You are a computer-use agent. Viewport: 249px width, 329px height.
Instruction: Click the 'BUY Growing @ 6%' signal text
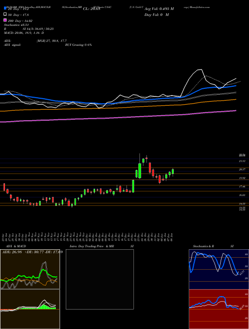click(78, 45)
